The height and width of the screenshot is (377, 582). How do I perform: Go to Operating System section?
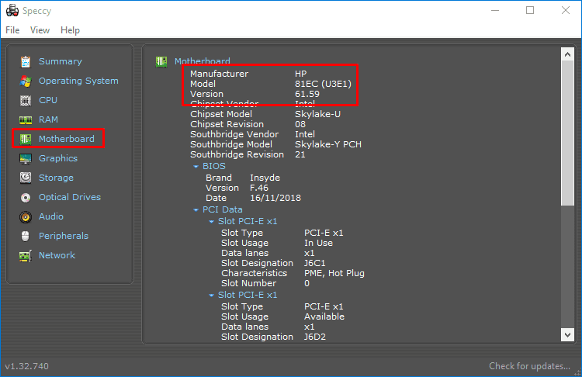[x=78, y=81]
